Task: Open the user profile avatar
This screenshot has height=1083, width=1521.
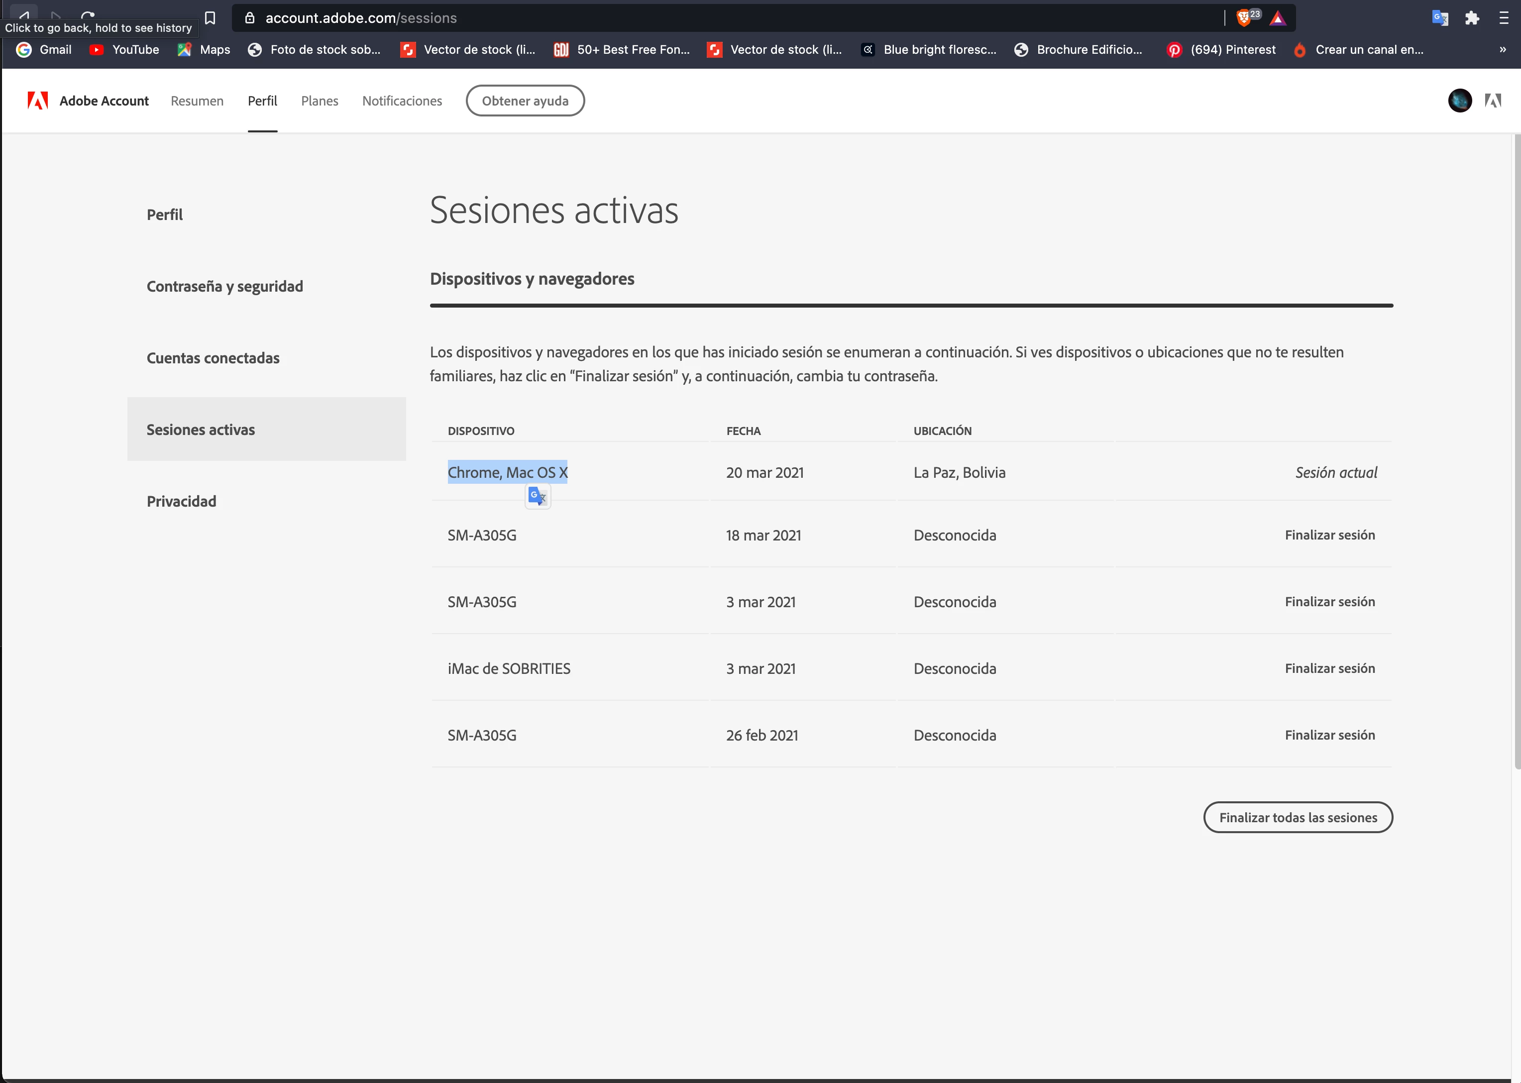Action: click(x=1460, y=101)
